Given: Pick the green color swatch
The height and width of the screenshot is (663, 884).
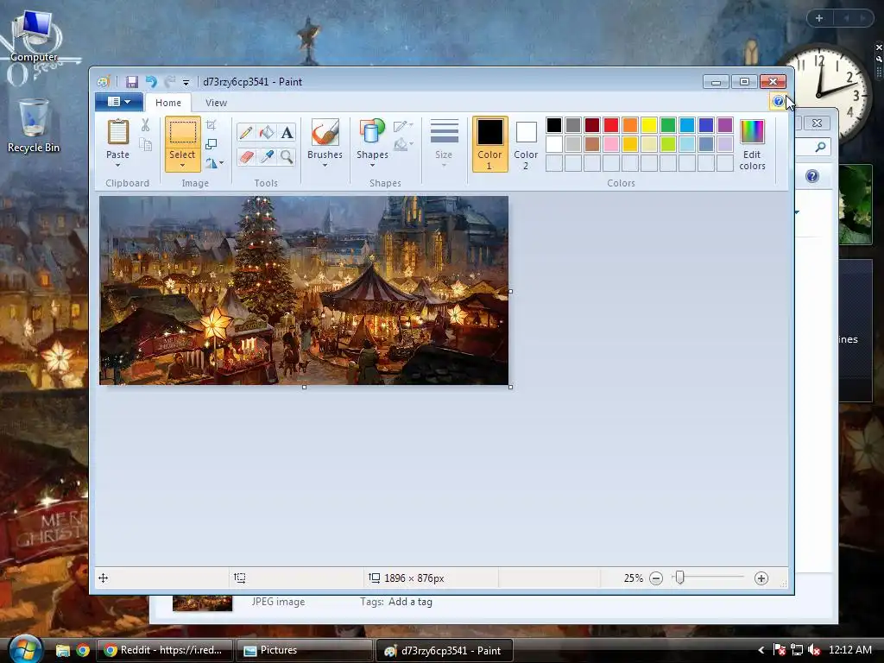Looking at the screenshot, I should [668, 124].
